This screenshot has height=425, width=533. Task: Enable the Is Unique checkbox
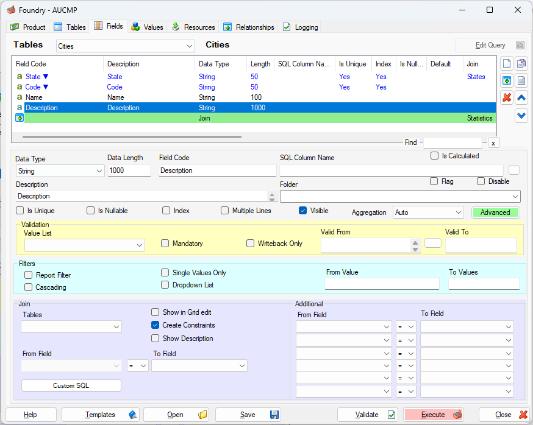[20, 211]
